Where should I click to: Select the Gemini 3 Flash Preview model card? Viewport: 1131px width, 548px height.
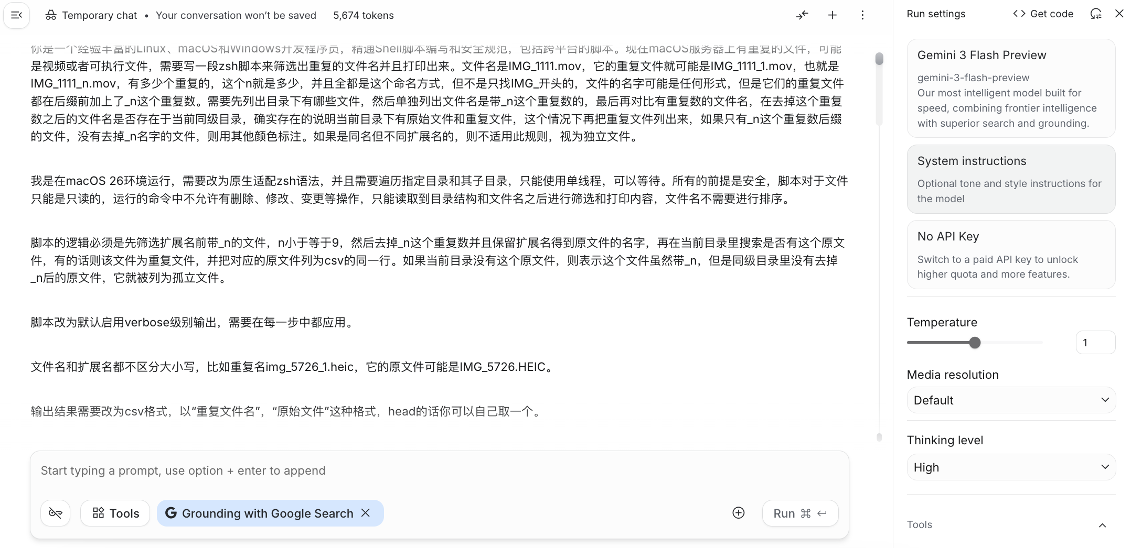click(x=1011, y=88)
